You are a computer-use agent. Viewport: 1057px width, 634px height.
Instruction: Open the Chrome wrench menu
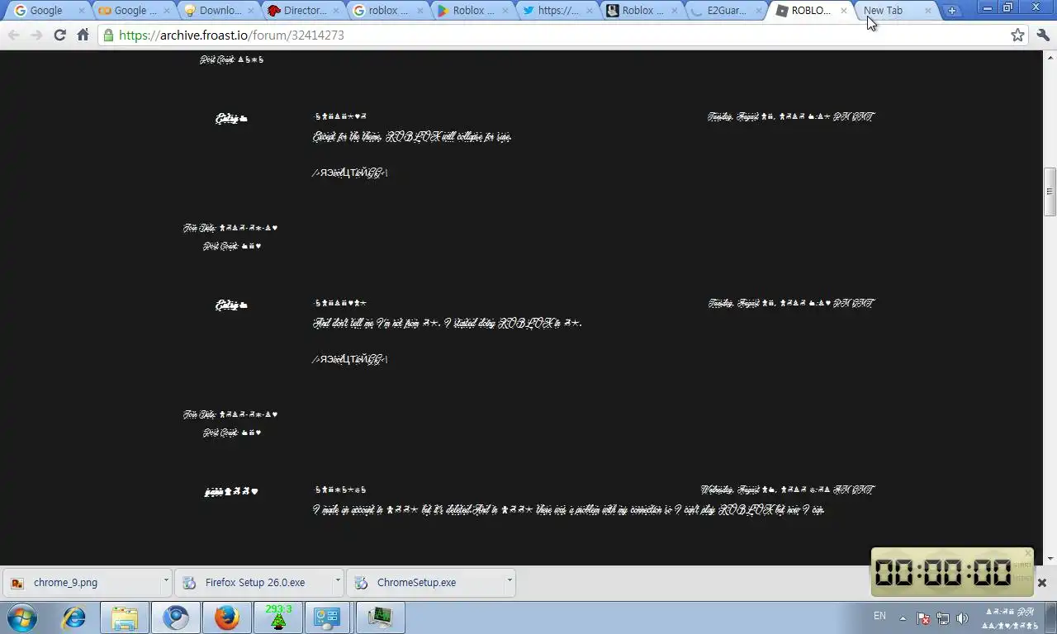point(1042,35)
